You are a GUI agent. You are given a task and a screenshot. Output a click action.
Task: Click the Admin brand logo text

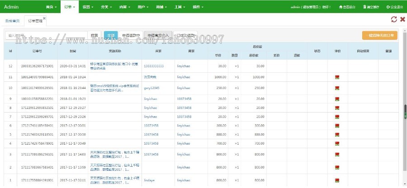click(11, 7)
